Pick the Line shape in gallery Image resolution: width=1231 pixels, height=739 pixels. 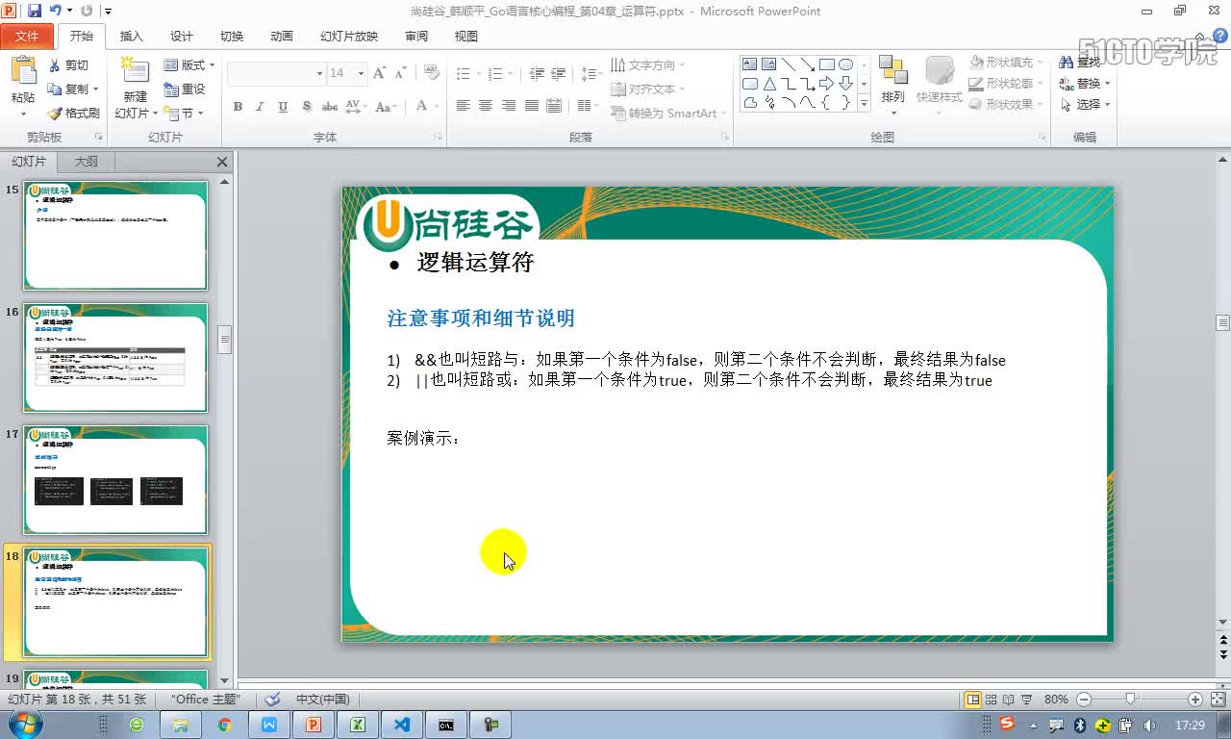pos(789,64)
